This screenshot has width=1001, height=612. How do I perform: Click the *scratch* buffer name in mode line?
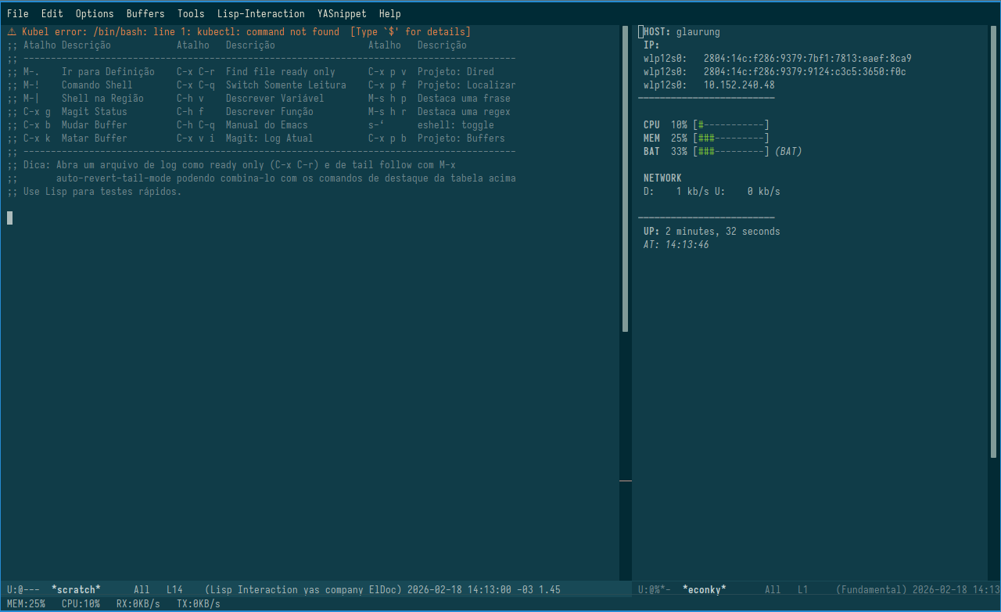pos(76,589)
